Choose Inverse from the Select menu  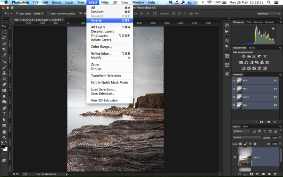110,20
